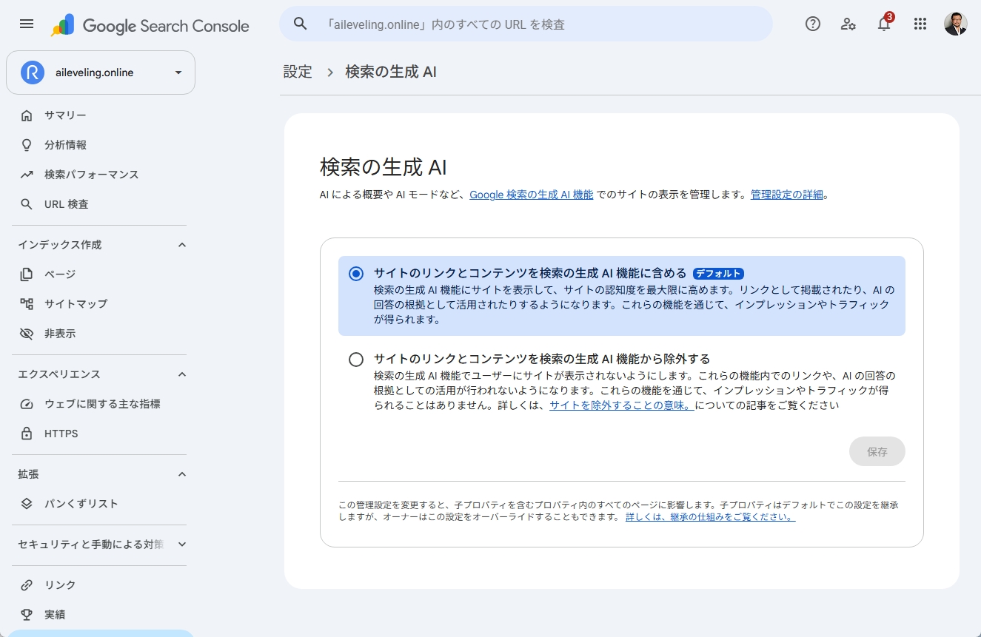The height and width of the screenshot is (637, 981).
Task: Open users and permissions settings icon
Action: [848, 24]
